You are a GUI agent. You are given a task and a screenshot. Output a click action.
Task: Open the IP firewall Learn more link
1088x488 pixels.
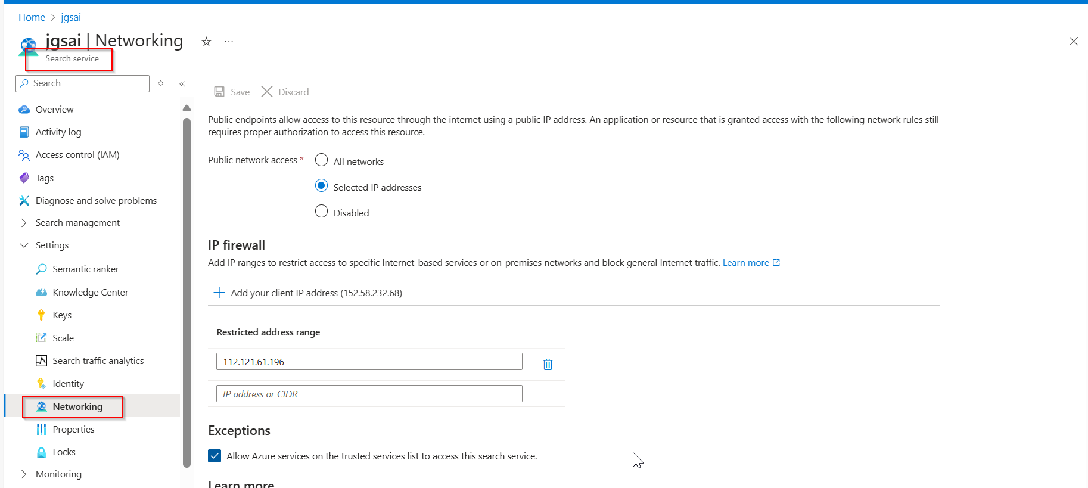pos(746,263)
